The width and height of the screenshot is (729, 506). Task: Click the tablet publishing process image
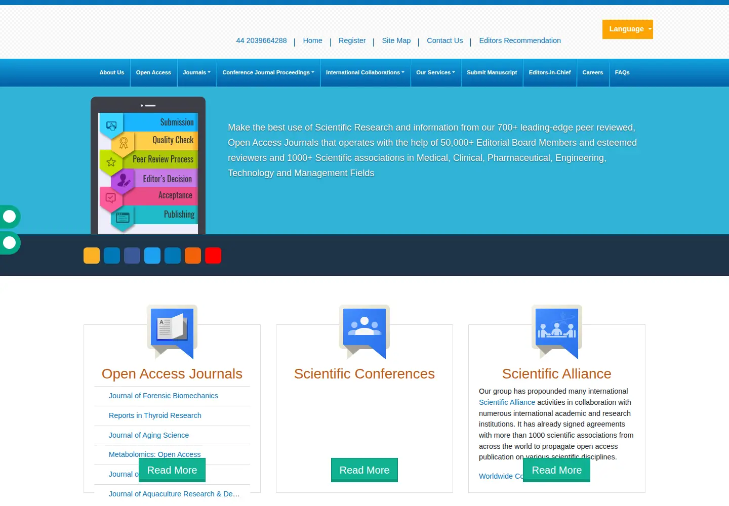(148, 165)
